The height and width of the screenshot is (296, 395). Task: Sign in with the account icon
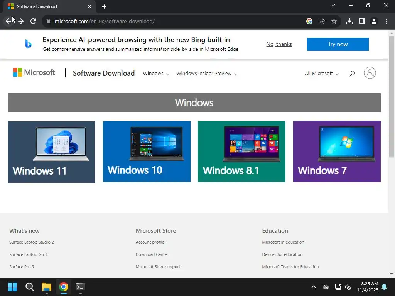370,73
